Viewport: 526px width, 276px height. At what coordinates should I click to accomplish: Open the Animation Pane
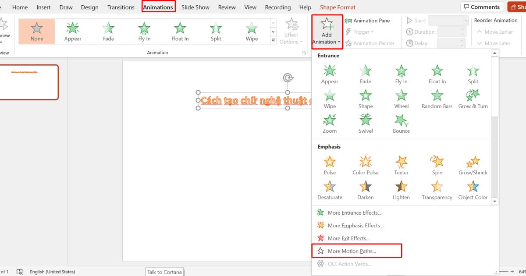370,20
